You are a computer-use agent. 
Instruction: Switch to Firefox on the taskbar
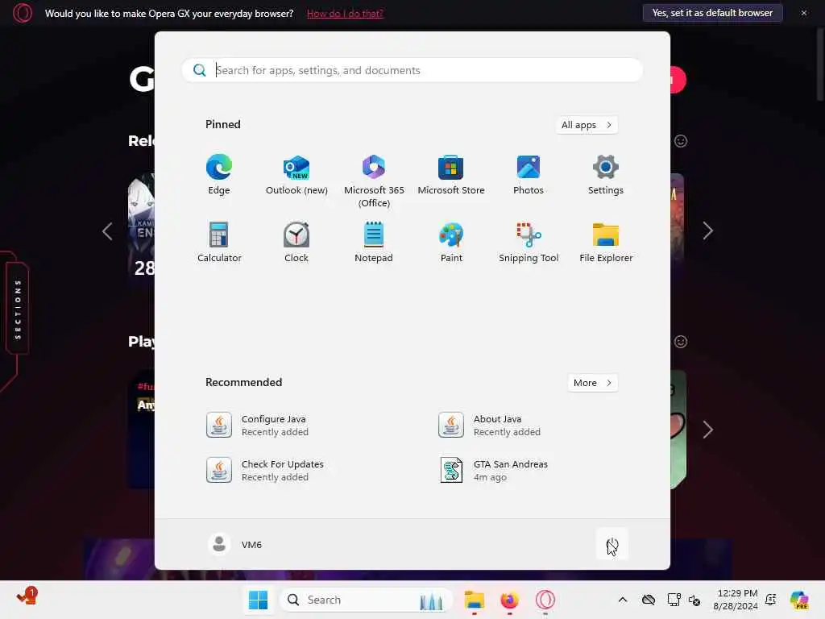tap(509, 600)
